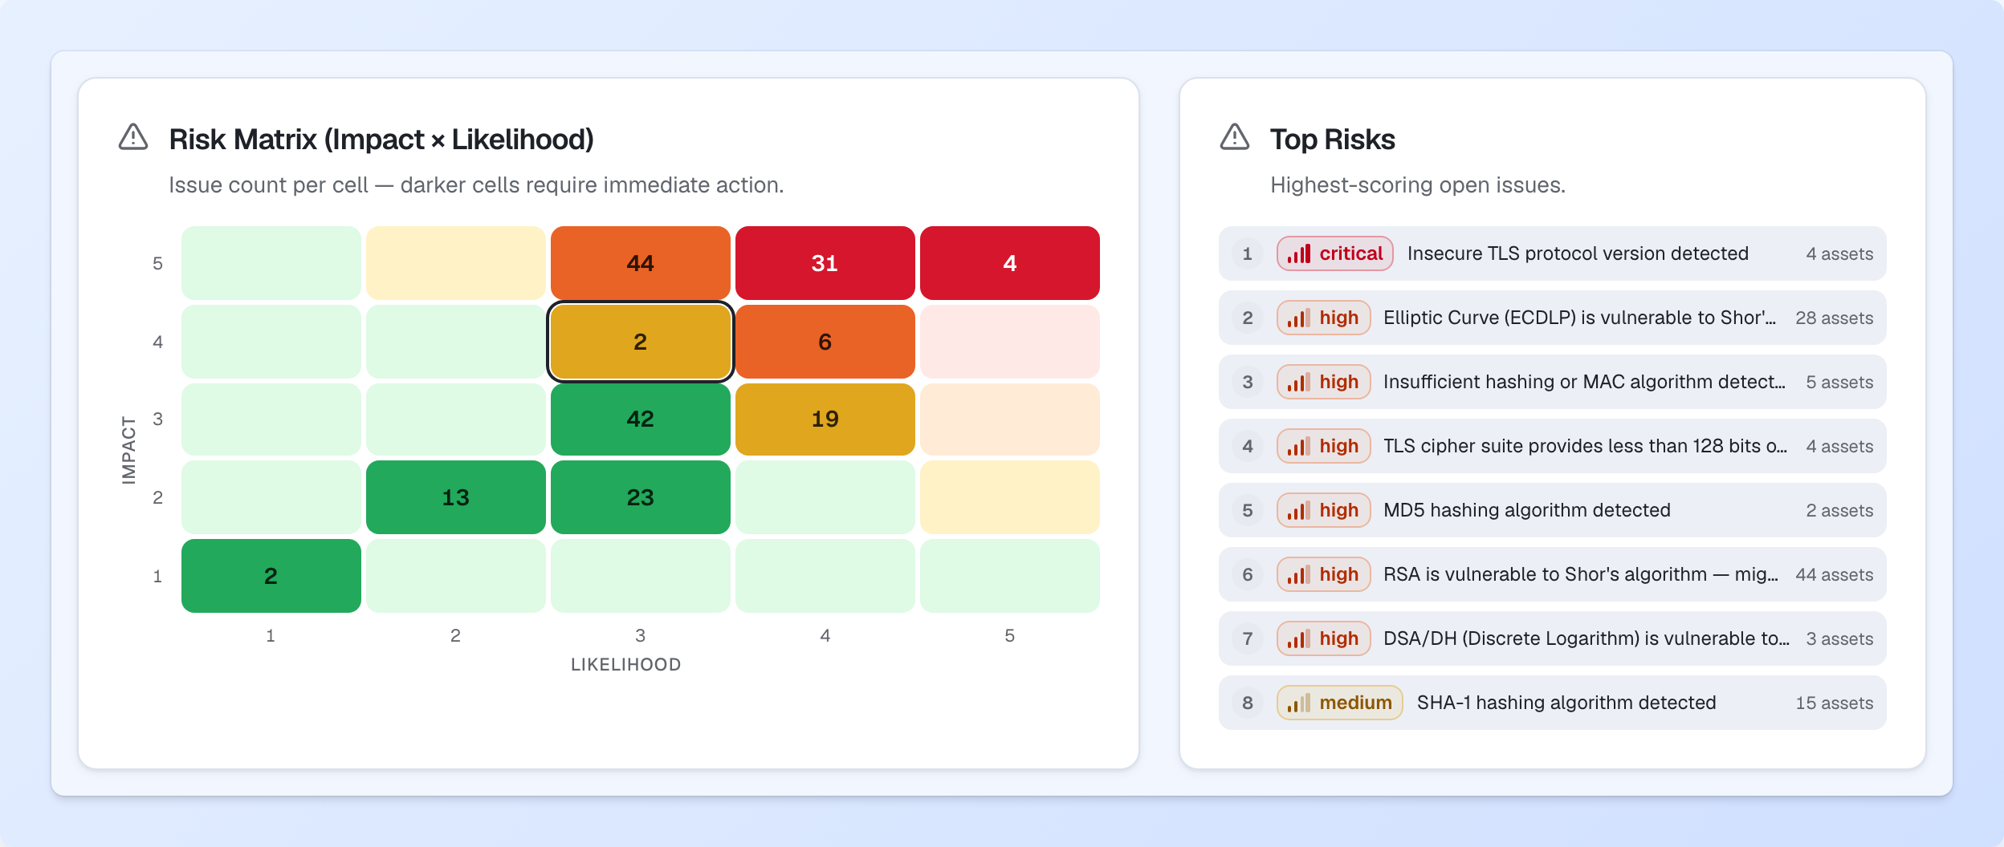This screenshot has height=847, width=2004.
Task: Select the green cell showing 13 issues
Action: [455, 497]
